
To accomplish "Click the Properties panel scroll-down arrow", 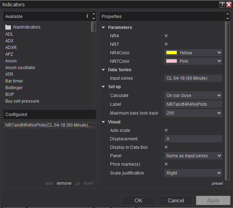I will (x=227, y=18).
